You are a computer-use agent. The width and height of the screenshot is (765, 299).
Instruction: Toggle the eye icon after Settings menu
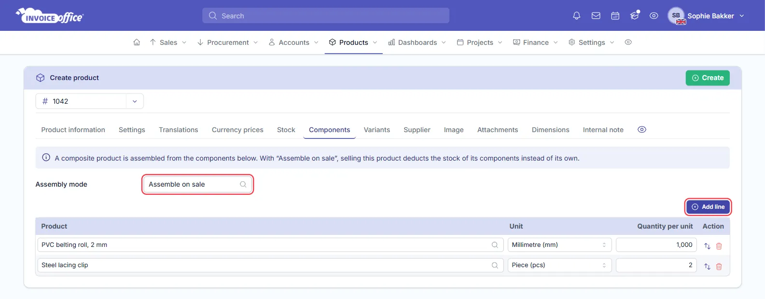click(x=628, y=42)
